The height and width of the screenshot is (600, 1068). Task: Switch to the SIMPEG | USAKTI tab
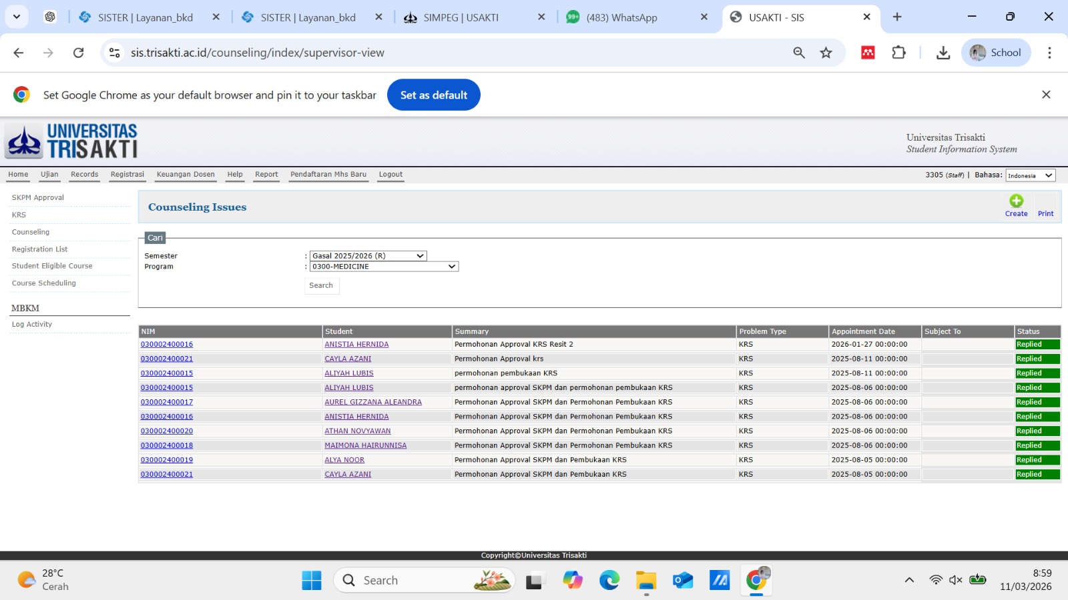tap(461, 17)
